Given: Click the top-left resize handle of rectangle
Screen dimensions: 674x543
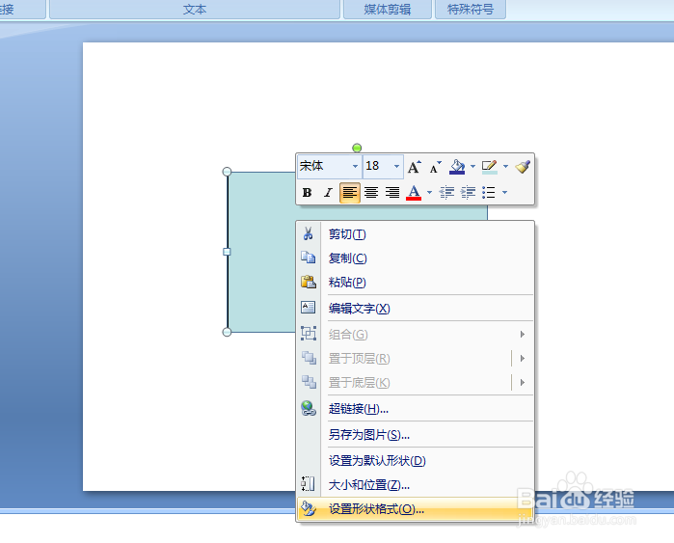Looking at the screenshot, I should coord(227,172).
